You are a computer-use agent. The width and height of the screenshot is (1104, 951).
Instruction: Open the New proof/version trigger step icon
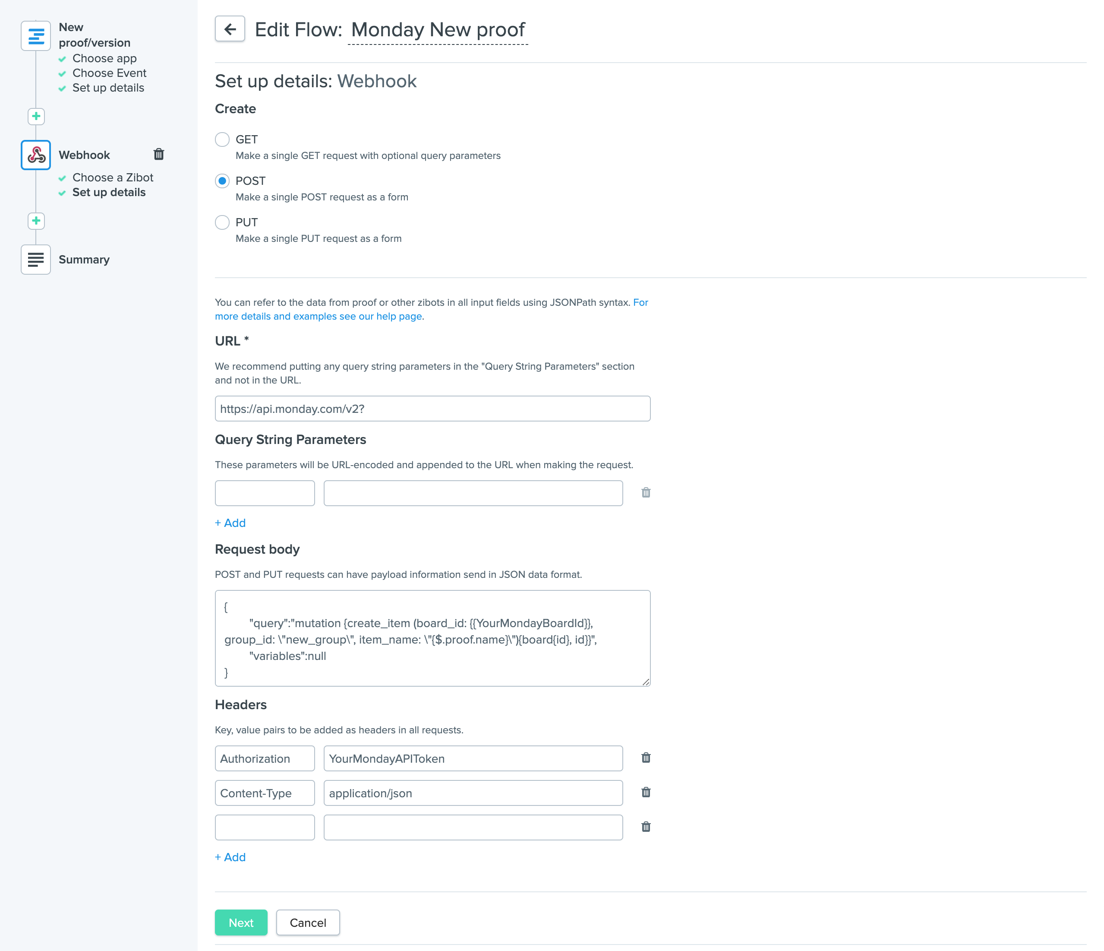tap(36, 36)
